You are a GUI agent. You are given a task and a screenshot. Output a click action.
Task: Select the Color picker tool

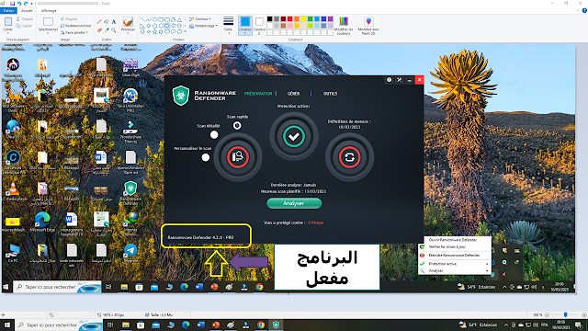tap(107, 30)
